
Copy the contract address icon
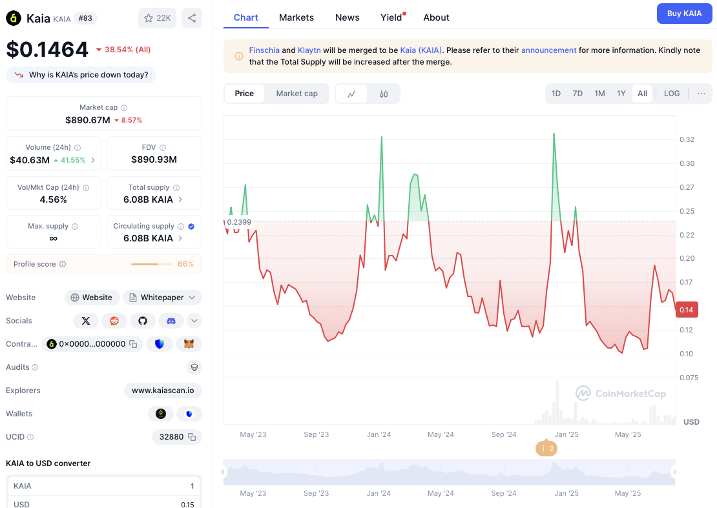pyautogui.click(x=133, y=344)
